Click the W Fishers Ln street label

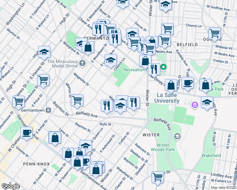[221, 181]
